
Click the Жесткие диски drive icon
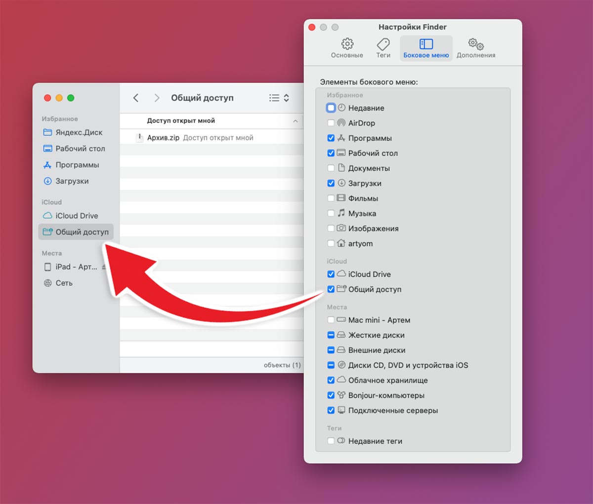point(341,335)
